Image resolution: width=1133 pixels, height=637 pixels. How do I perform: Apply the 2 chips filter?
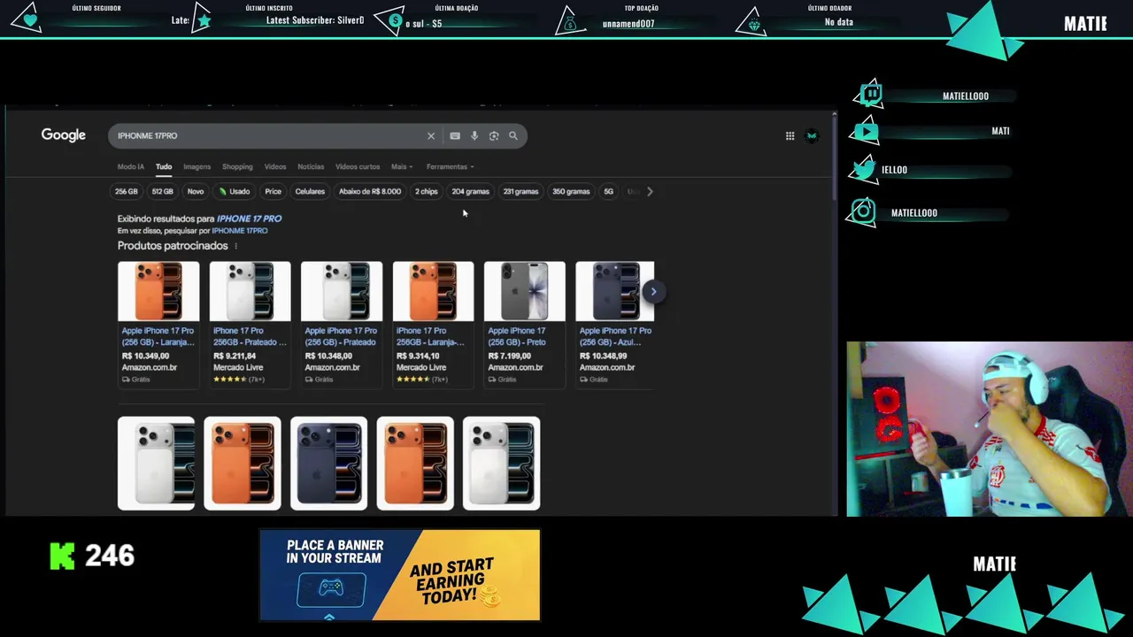tap(427, 192)
